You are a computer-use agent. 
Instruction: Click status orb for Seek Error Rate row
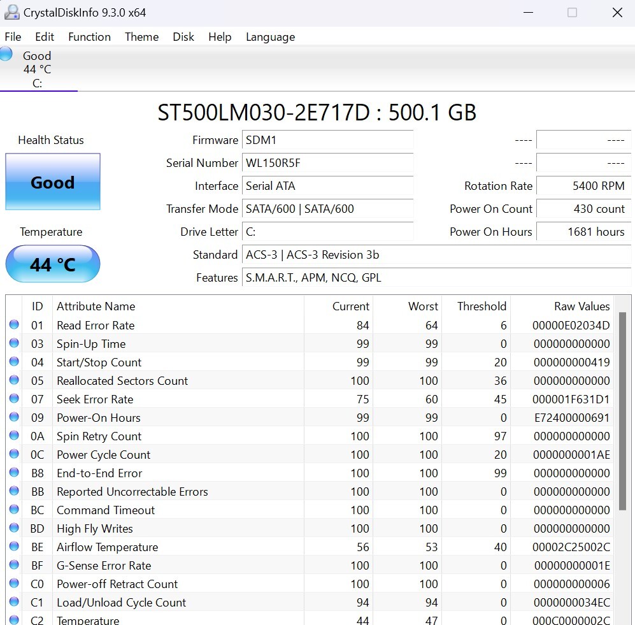(14, 398)
